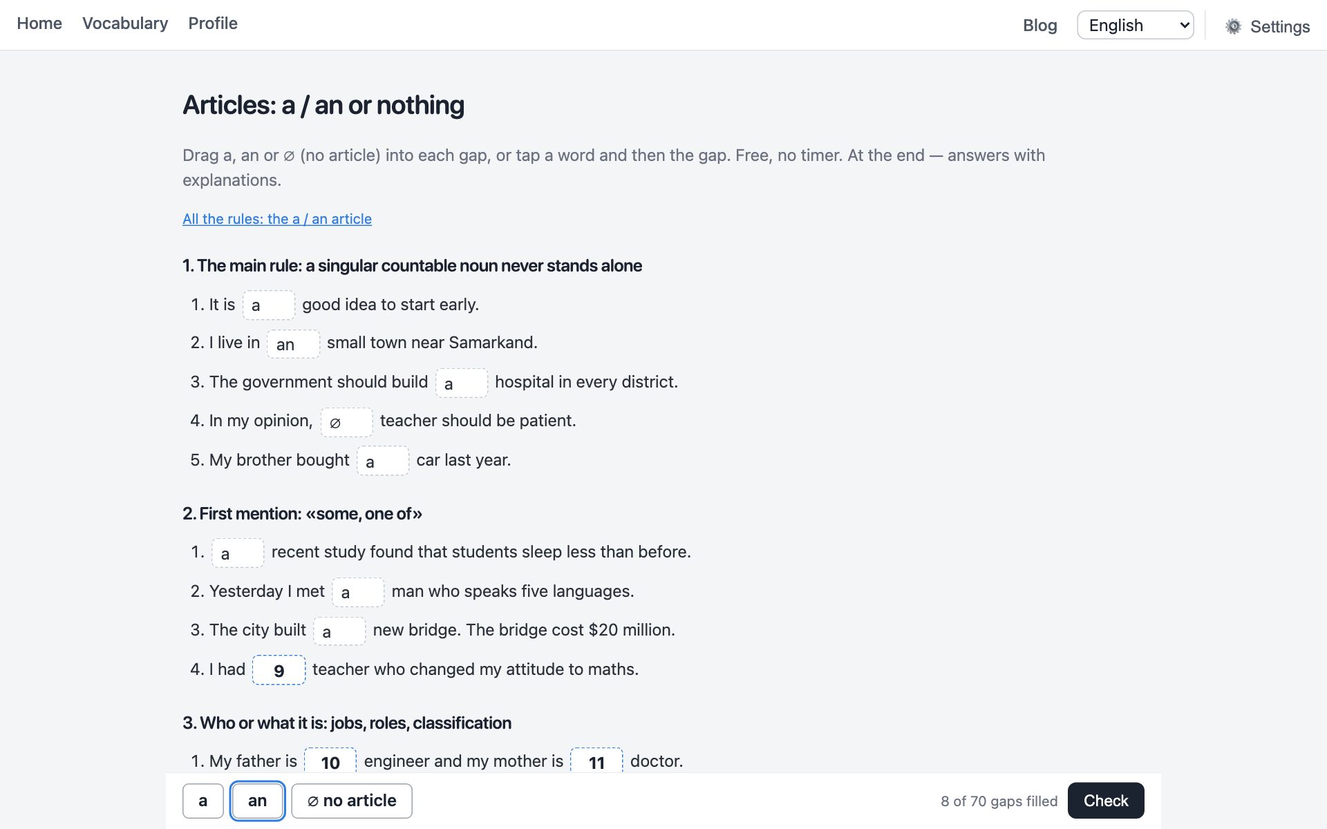Click the Check button
Screen dimensions: 1327x829
pyautogui.click(x=1106, y=801)
